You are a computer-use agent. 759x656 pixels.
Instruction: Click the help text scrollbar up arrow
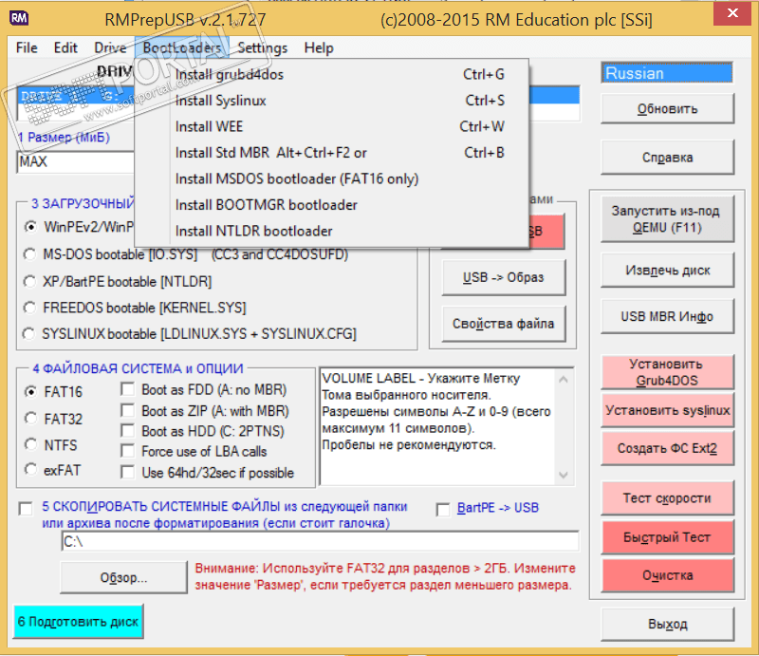pyautogui.click(x=564, y=380)
